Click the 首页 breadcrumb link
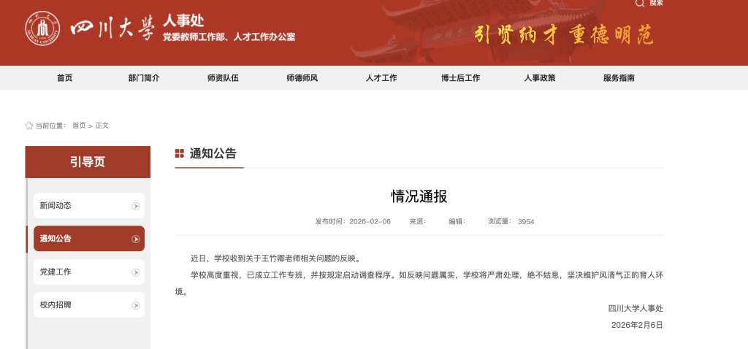Screen dimensions: 748x349 coord(78,126)
